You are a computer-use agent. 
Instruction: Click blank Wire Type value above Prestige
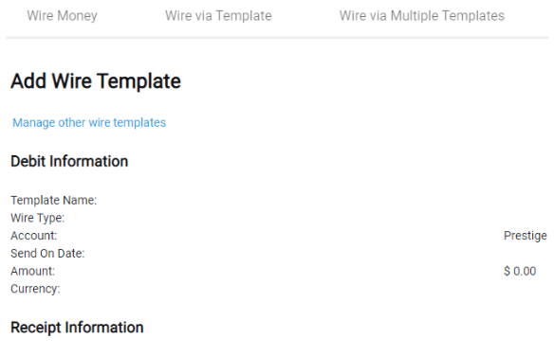coord(525,218)
